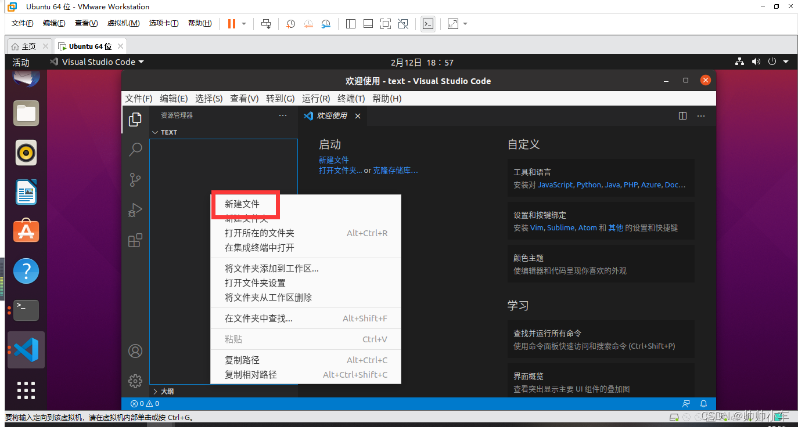Click the Vim link under 设置和按键绑定

tap(537, 228)
